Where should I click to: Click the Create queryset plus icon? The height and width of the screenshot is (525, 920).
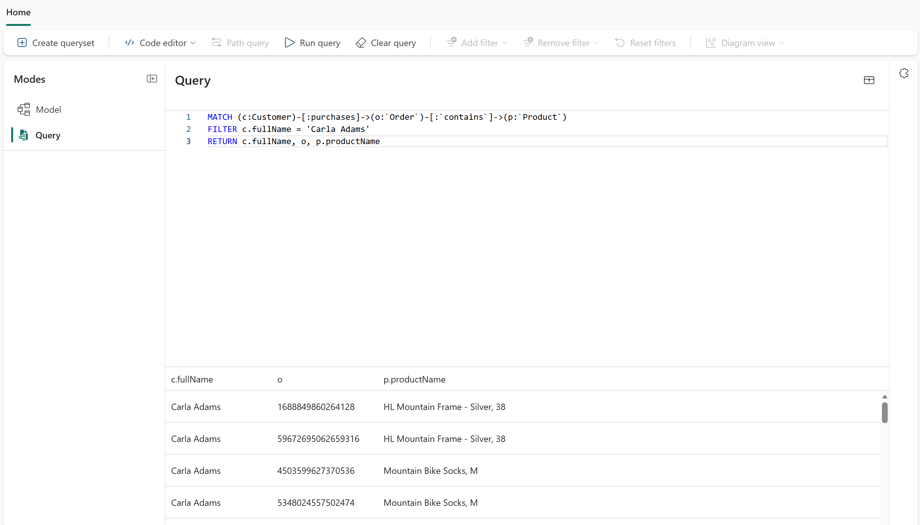click(22, 42)
